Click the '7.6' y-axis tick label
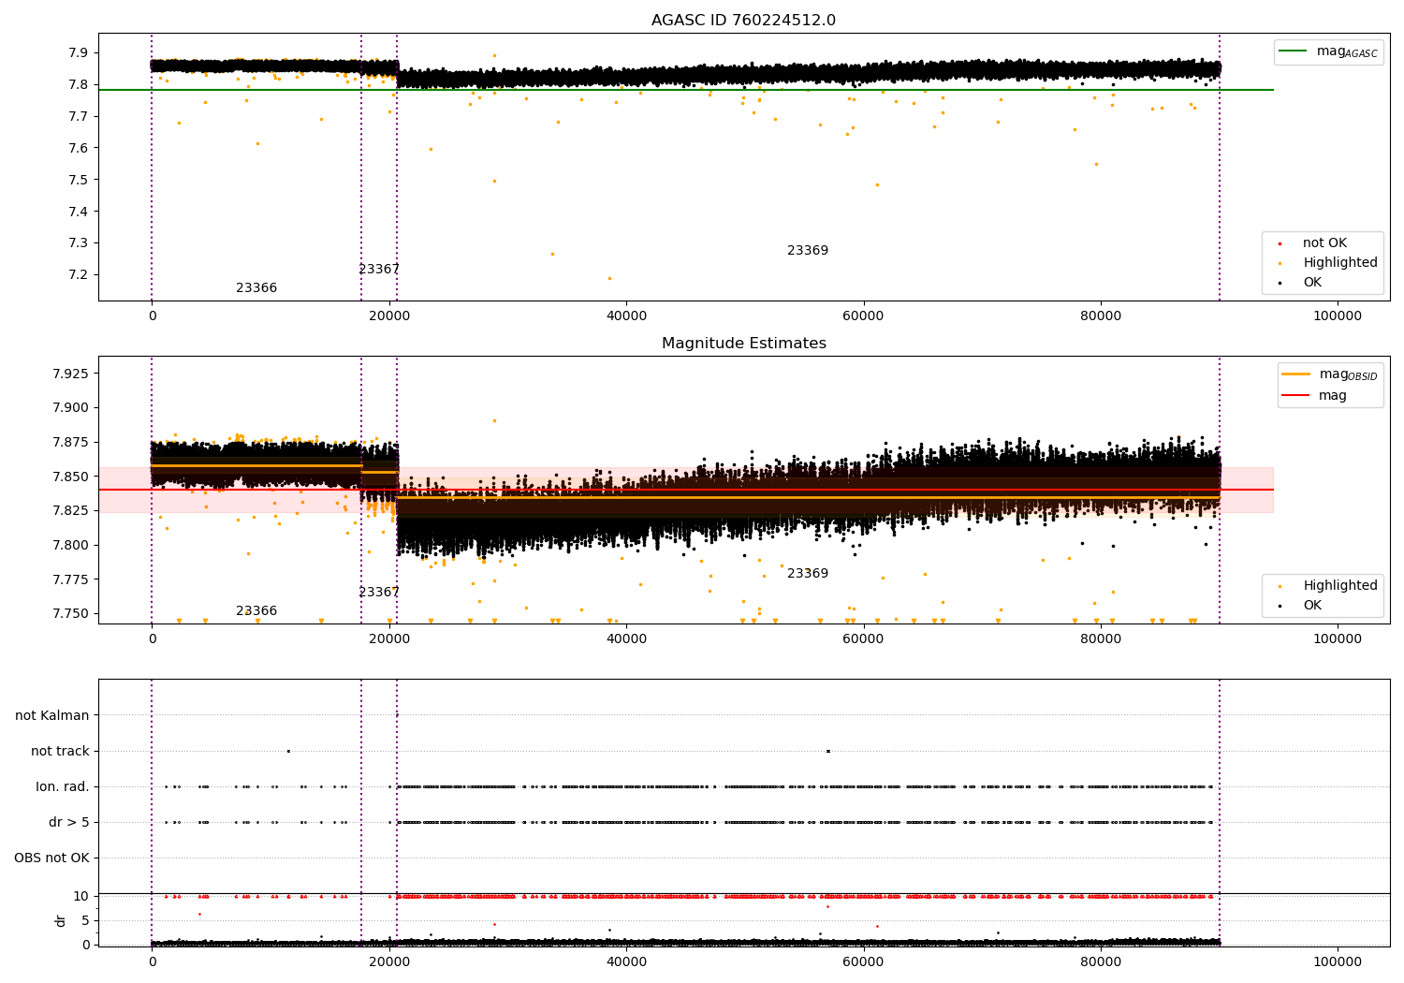 coord(79,149)
